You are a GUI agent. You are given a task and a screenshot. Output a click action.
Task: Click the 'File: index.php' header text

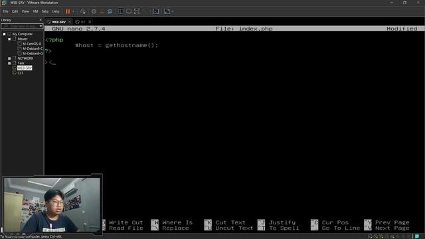tap(244, 29)
